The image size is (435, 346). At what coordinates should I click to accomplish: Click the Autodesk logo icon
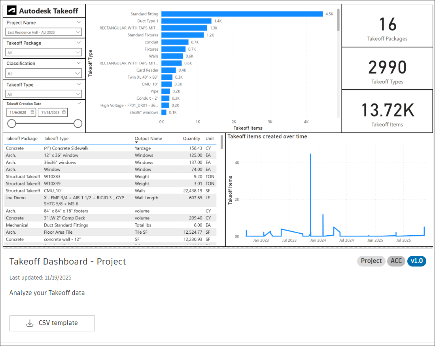(11, 11)
